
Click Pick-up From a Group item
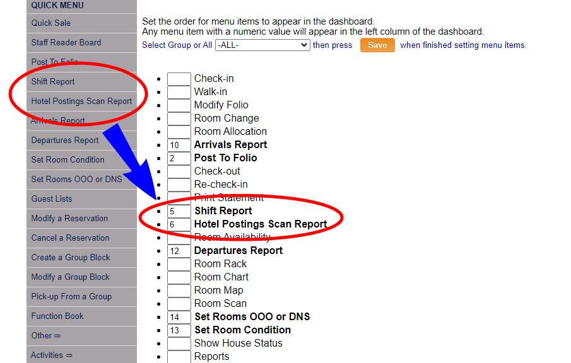71,297
